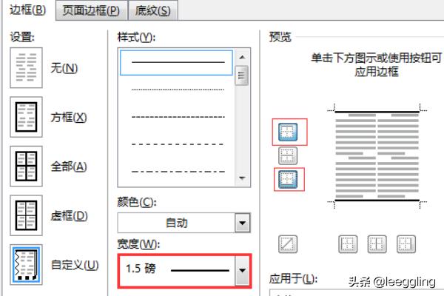The image size is (444, 296).
Task: Toggle the inside horizontal border button
Action: [288, 156]
